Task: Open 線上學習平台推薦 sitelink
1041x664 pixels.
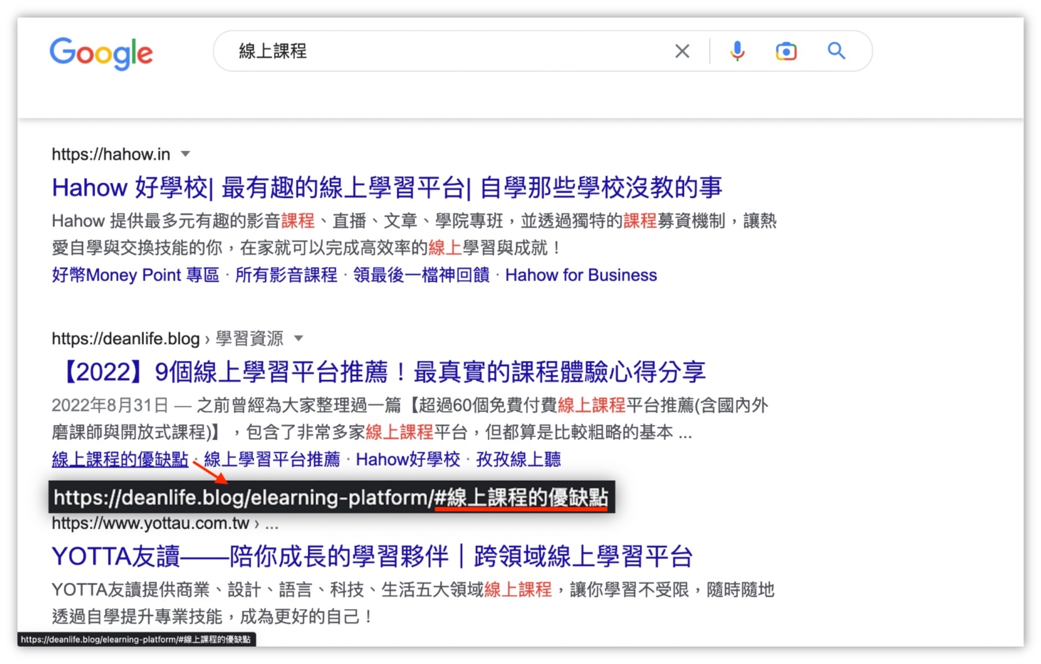Action: 272,459
